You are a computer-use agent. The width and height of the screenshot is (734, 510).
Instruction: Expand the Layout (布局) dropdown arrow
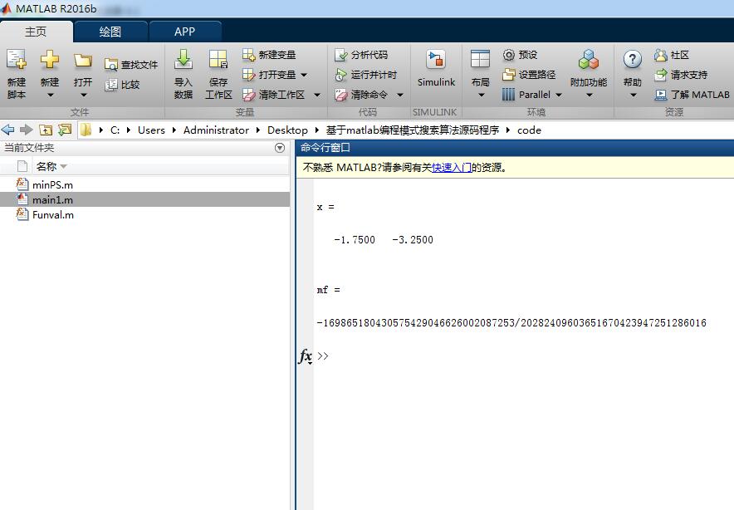tap(481, 95)
